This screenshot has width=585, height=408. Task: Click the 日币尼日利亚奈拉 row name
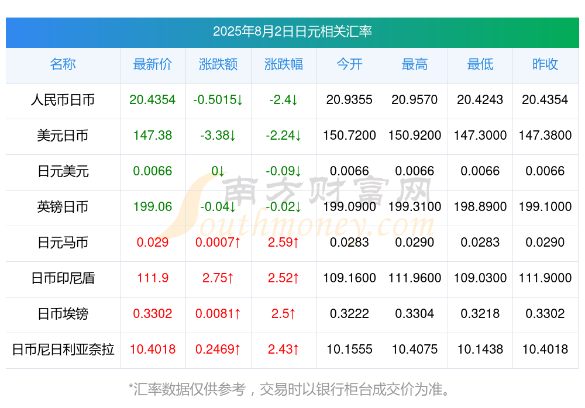63,350
